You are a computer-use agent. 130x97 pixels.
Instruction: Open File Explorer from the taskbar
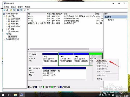click(x=16, y=95)
